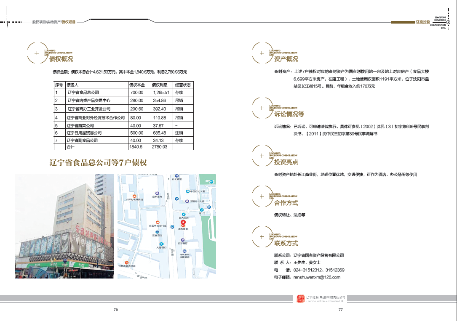457x321 pixels.
Task: Click the circled plus icon beside 投资亮点
Action: coord(262,156)
